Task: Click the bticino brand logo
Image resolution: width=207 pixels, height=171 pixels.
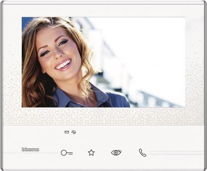Action: click(x=31, y=149)
